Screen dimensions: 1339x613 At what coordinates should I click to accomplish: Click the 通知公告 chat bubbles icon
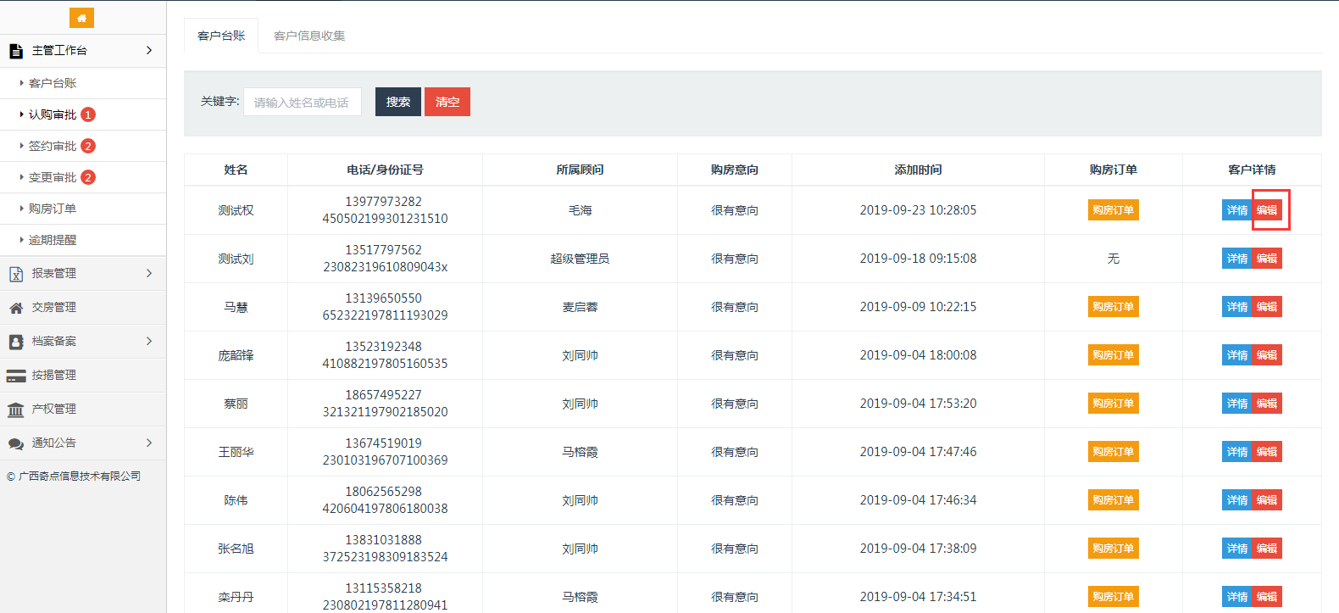[x=16, y=443]
